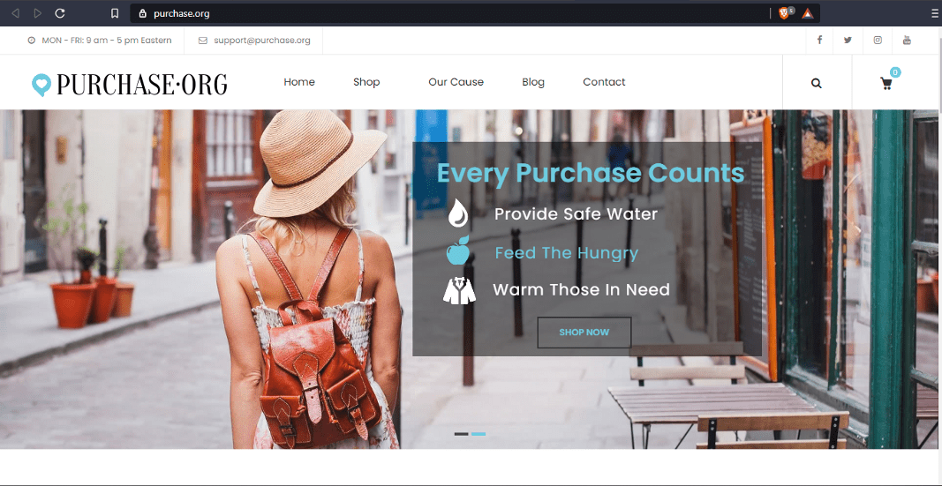Click the cart item count badge
Image resolution: width=942 pixels, height=486 pixels.
click(895, 72)
